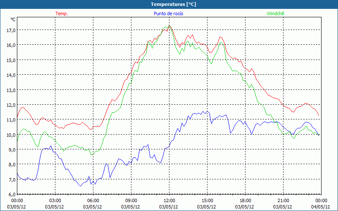Click the 04/05/12 date label
338x211 pixels.
click(x=321, y=207)
